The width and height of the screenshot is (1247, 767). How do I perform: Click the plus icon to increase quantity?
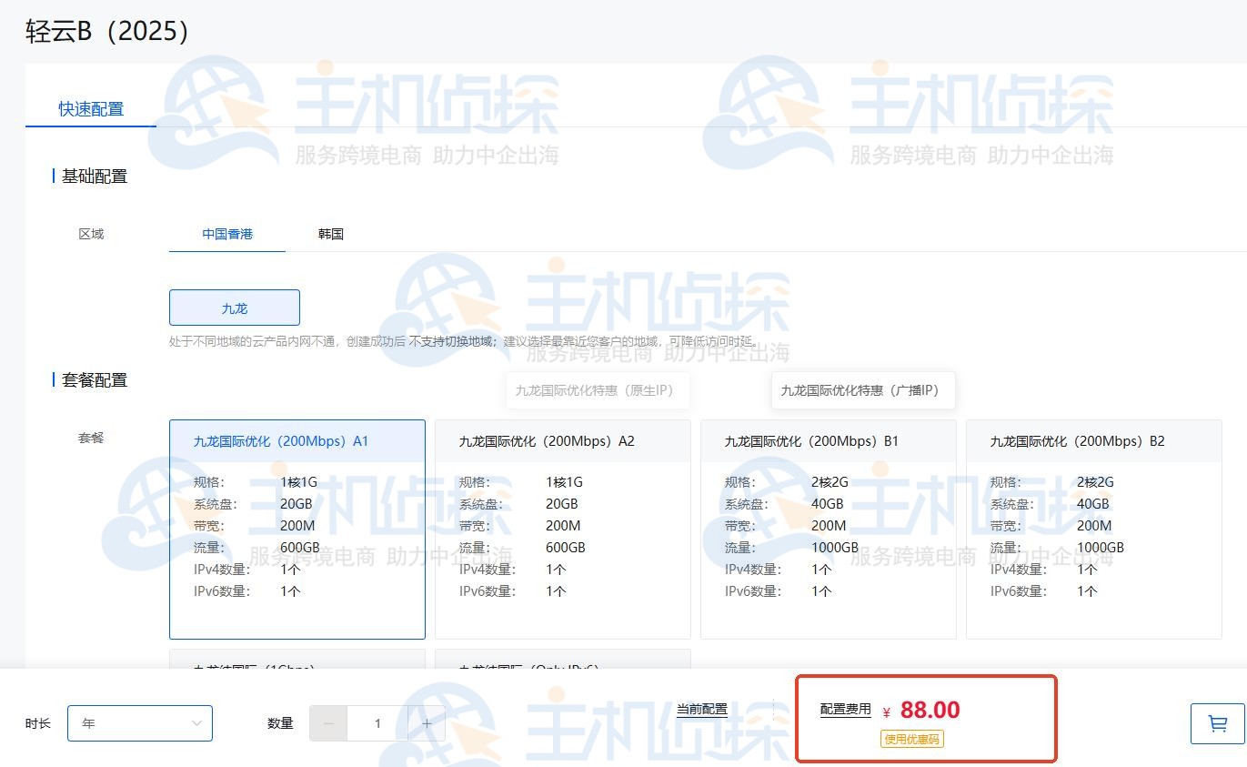coord(427,722)
